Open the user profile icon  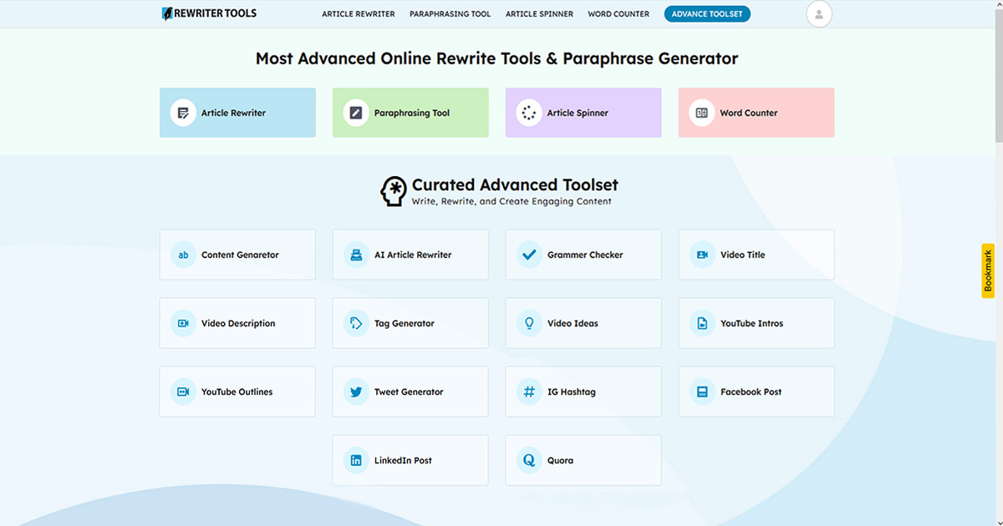tap(818, 13)
